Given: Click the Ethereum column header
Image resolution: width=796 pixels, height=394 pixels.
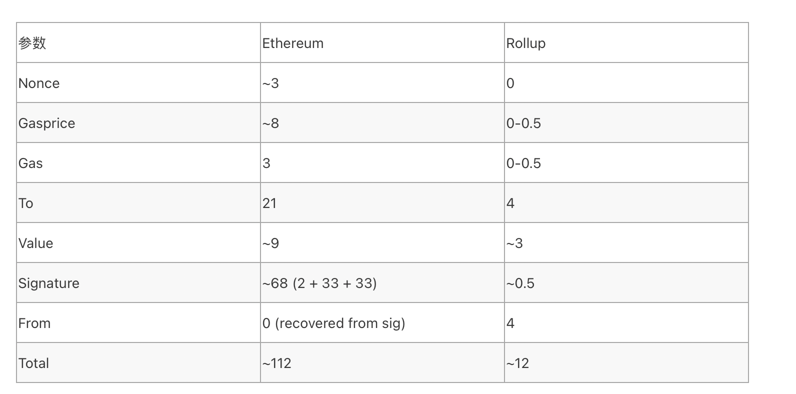Looking at the screenshot, I should [293, 43].
